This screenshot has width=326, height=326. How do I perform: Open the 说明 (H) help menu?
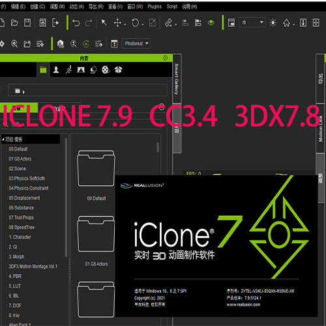(190, 7)
